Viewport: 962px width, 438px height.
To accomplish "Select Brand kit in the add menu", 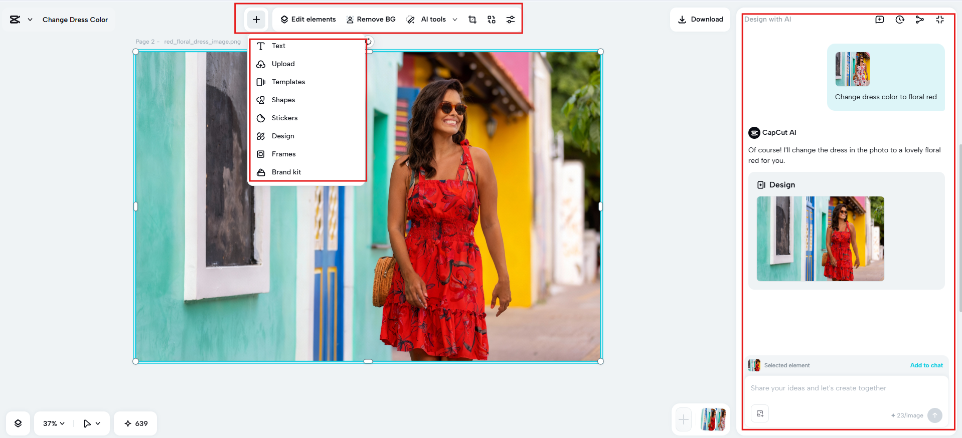I will point(286,172).
